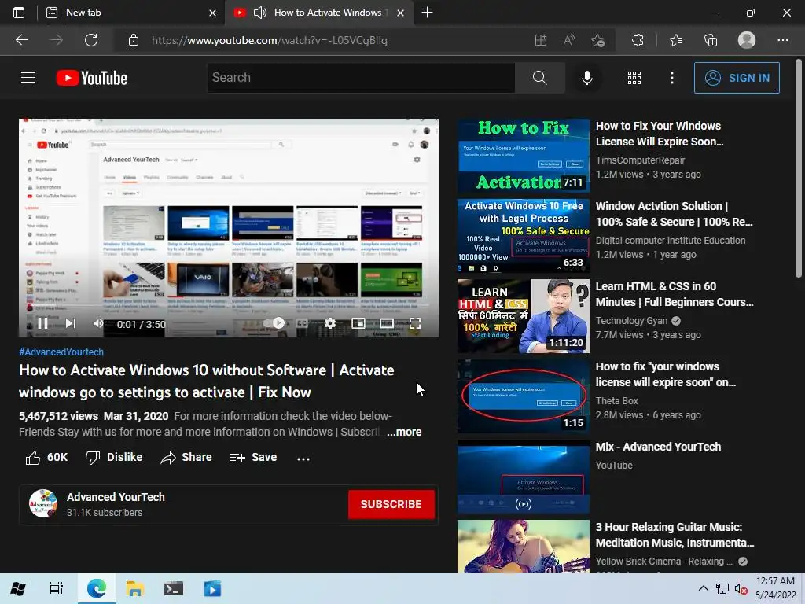Open more actions ellipsis under video
Image resolution: width=805 pixels, height=604 pixels.
tap(303, 459)
